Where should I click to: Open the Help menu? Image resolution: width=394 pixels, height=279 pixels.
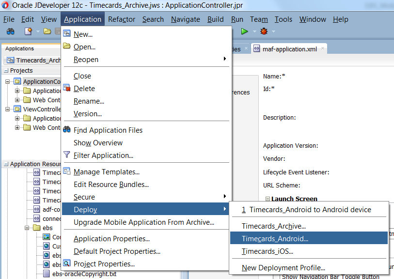click(341, 19)
